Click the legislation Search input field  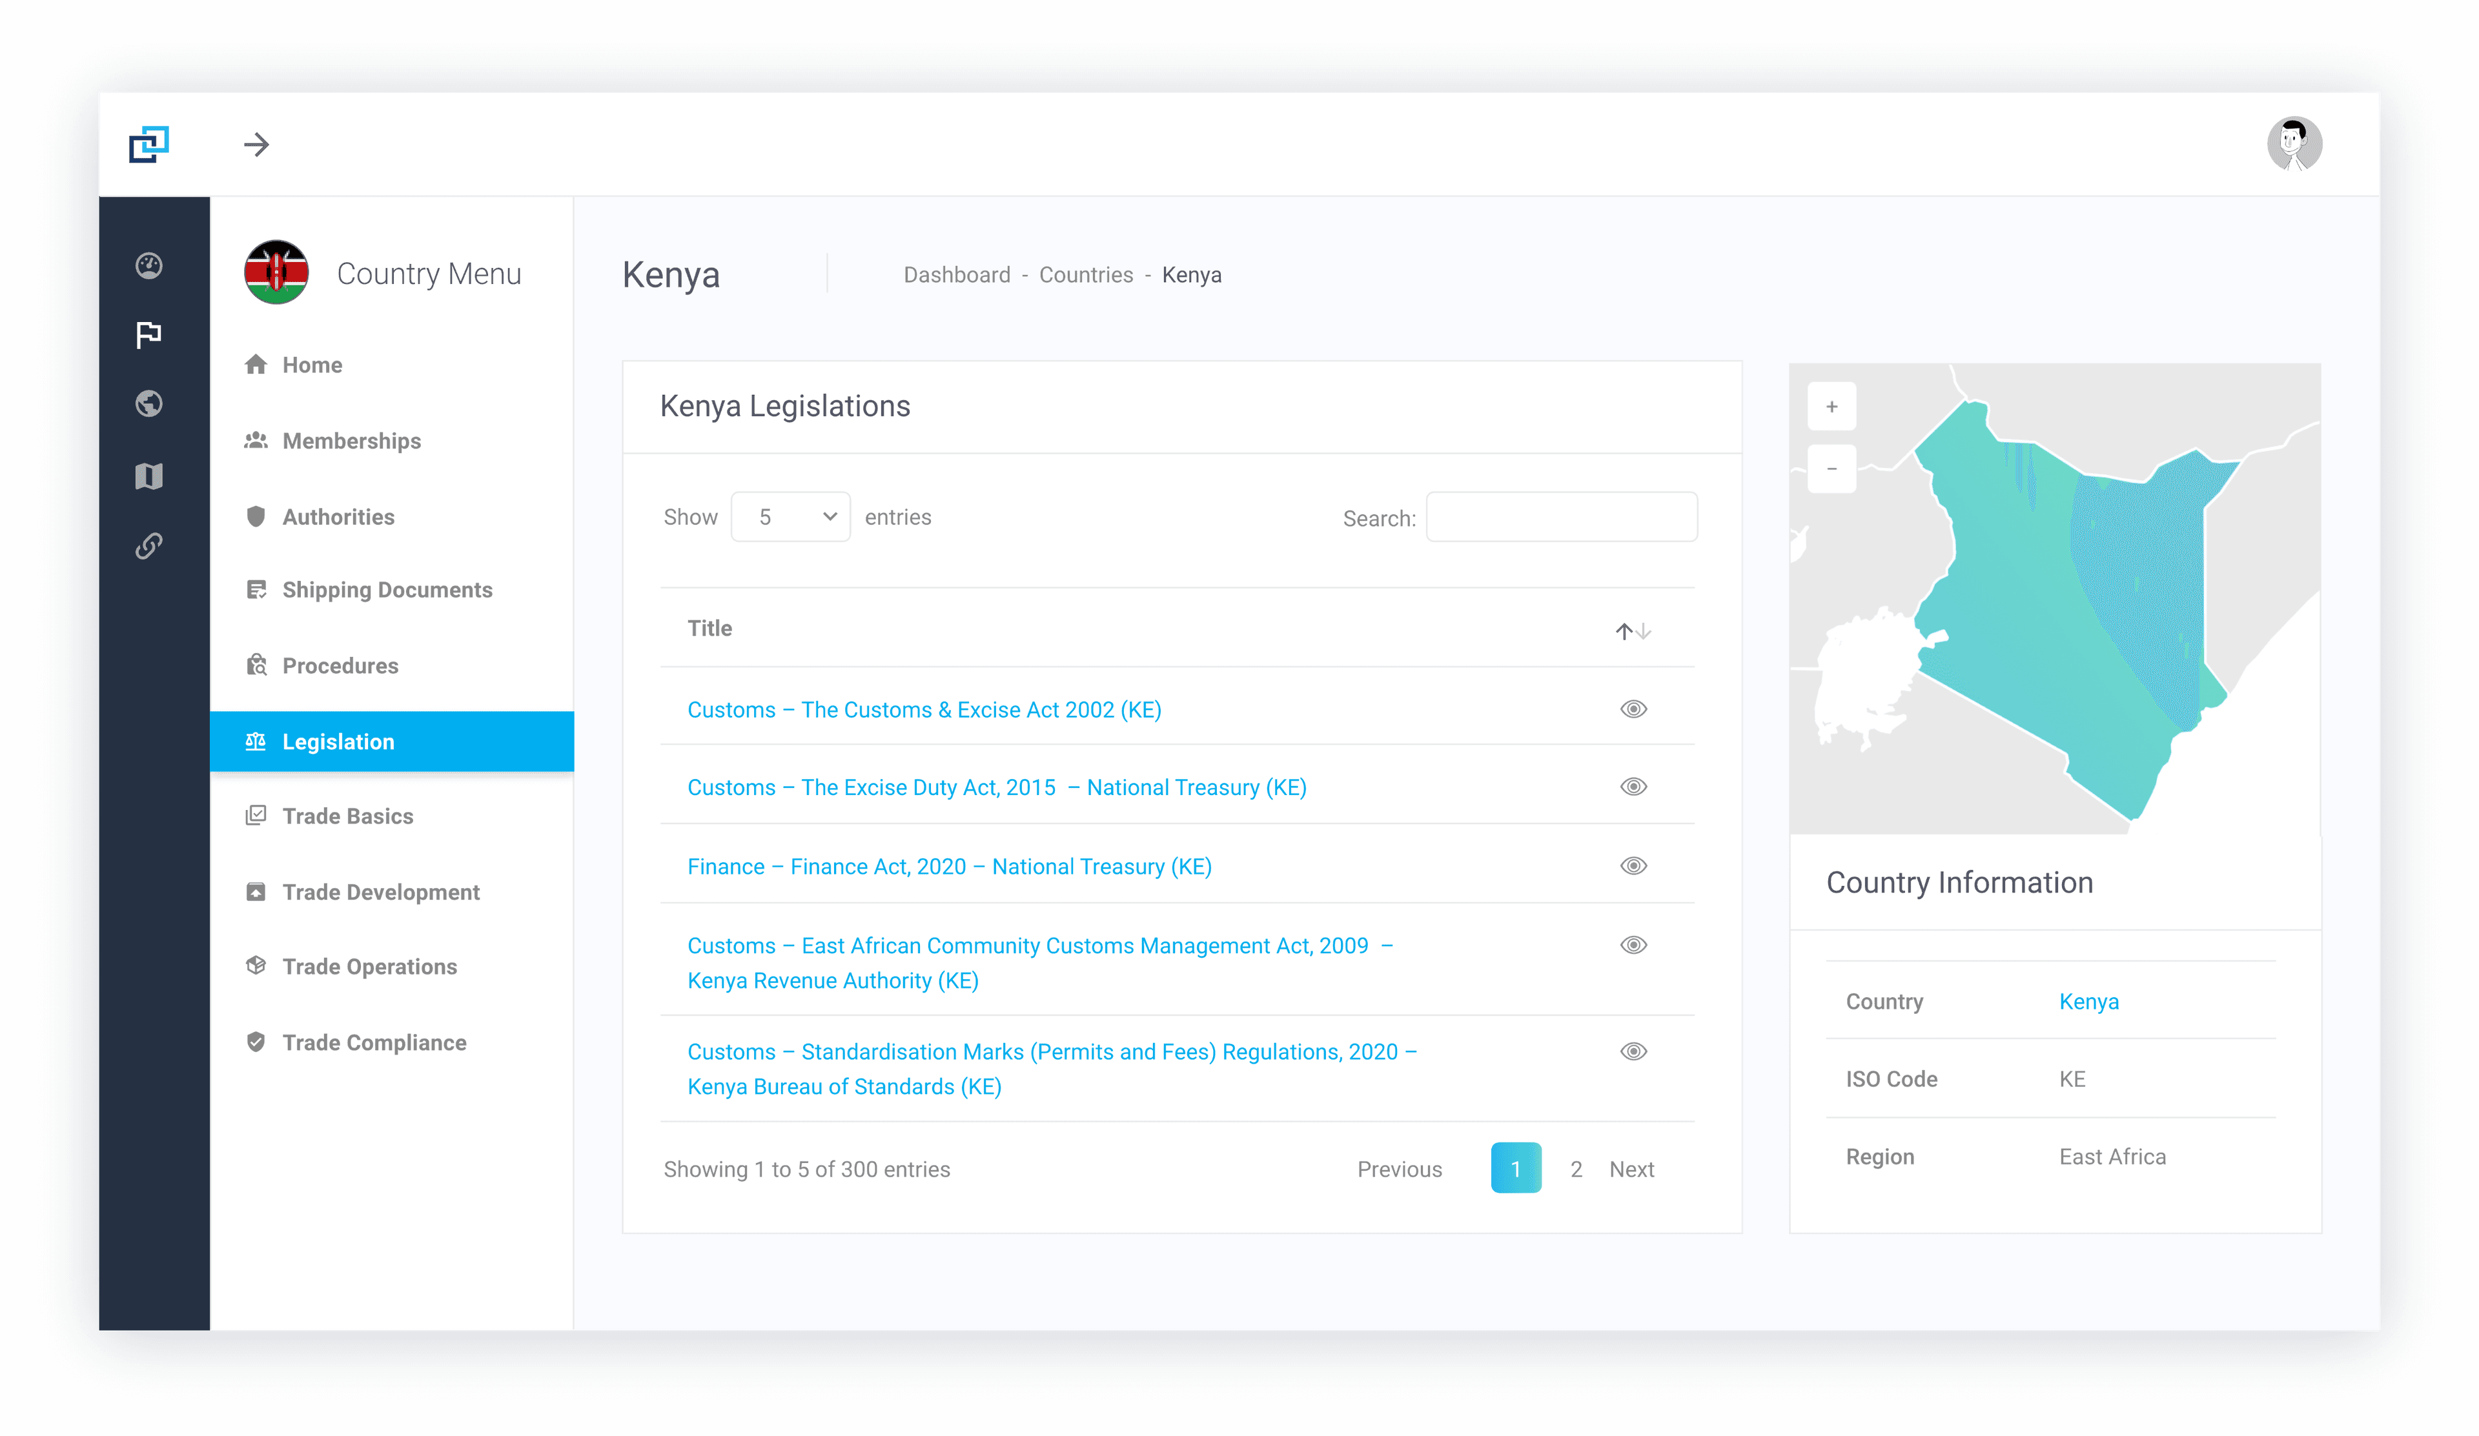[x=1561, y=518]
